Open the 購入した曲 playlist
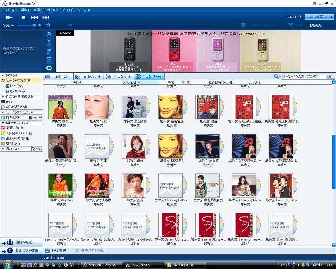This screenshot has height=269, width=336. click(11, 144)
